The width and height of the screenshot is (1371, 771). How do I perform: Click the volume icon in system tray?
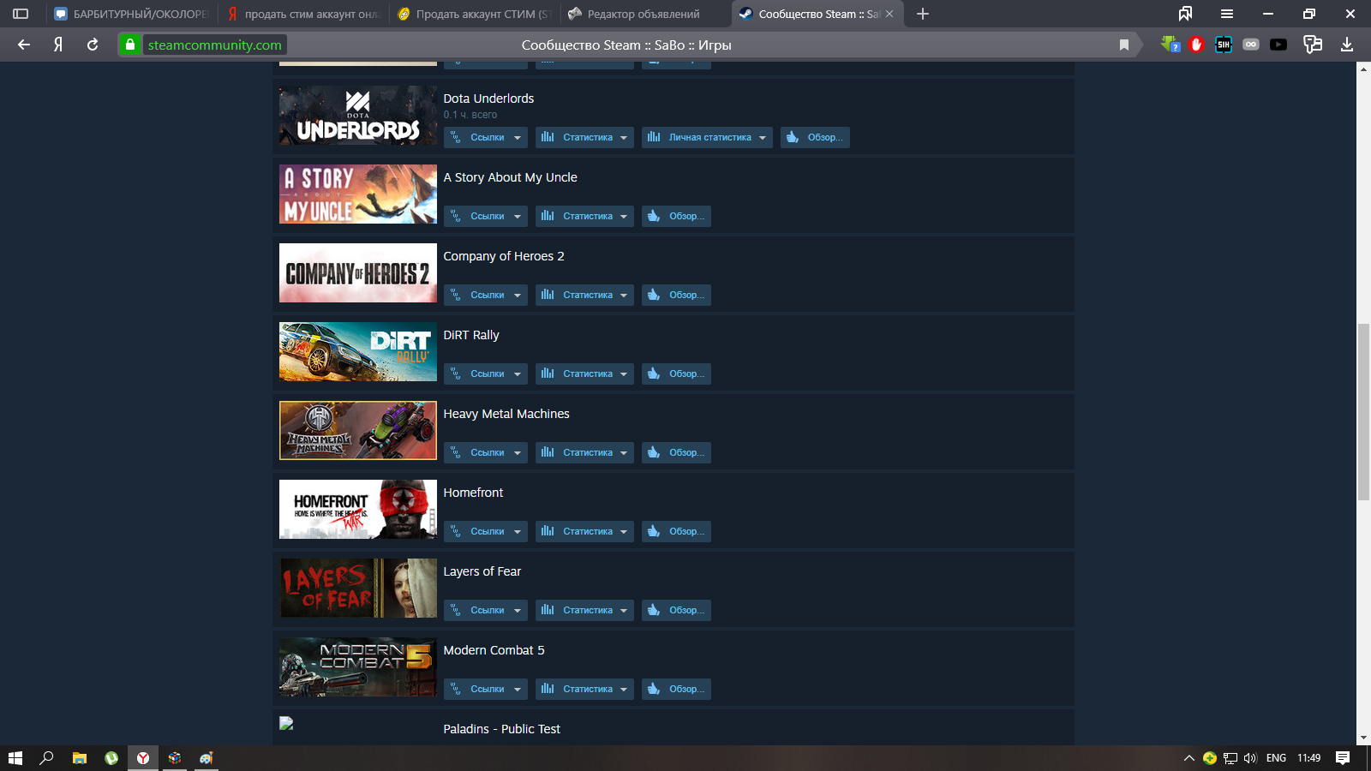1250,758
